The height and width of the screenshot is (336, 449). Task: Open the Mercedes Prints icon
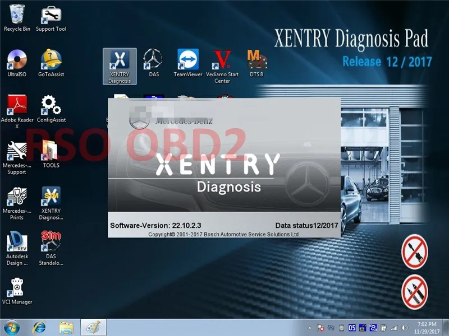point(17,203)
